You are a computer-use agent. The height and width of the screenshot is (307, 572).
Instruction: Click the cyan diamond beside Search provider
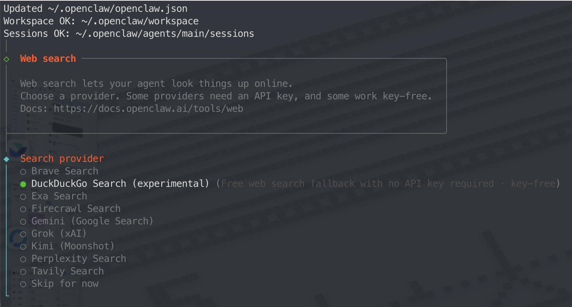pyautogui.click(x=6, y=159)
